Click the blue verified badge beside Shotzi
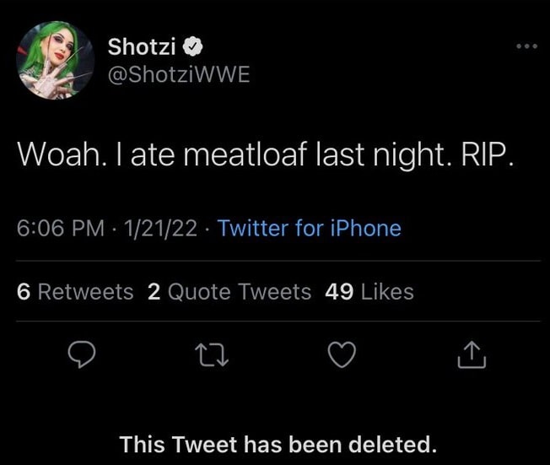The width and height of the screenshot is (550, 465). (192, 46)
